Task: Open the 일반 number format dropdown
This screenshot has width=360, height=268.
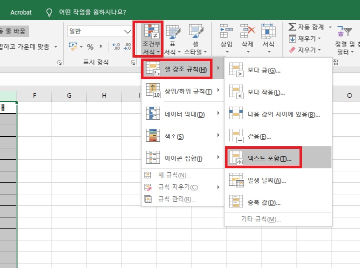Action: click(127, 32)
